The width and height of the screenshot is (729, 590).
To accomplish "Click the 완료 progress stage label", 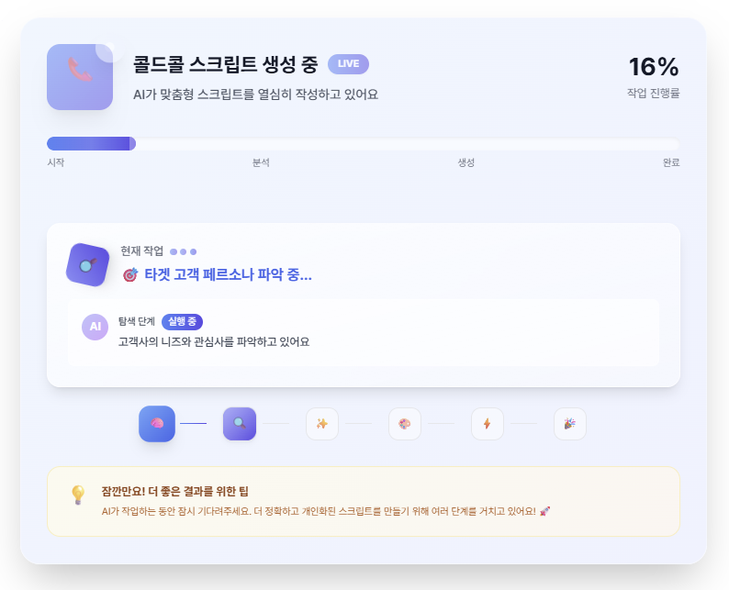I will coord(671,162).
